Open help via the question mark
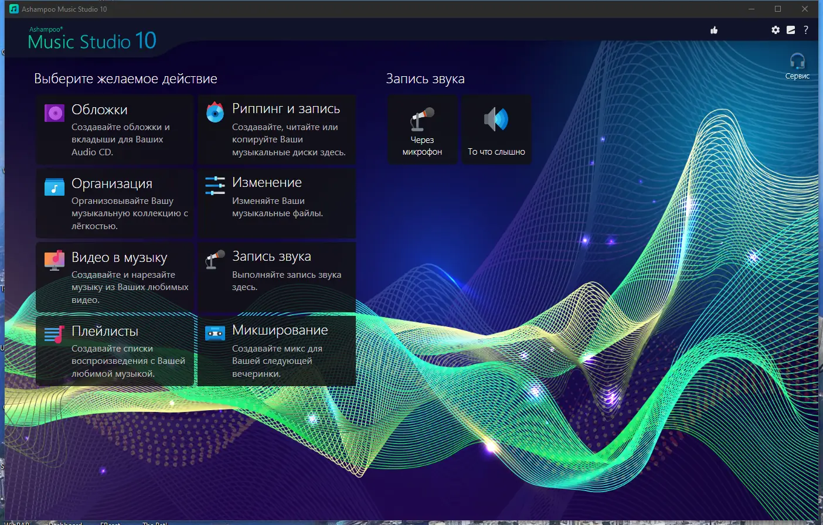Screen dimensions: 823x525 (x=805, y=29)
